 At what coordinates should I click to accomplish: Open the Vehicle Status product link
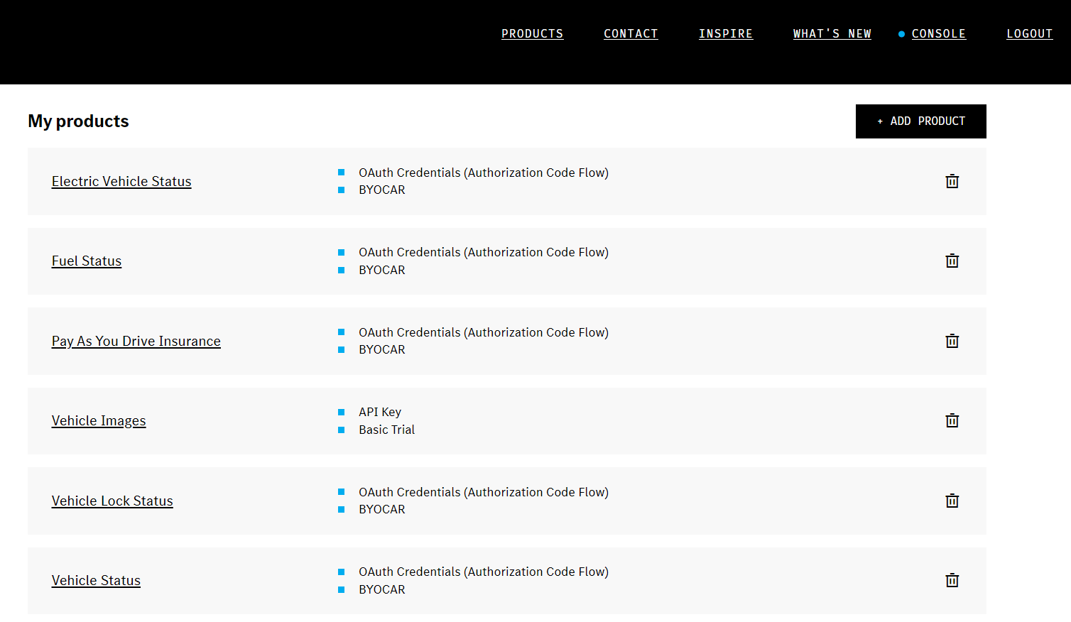(x=96, y=580)
